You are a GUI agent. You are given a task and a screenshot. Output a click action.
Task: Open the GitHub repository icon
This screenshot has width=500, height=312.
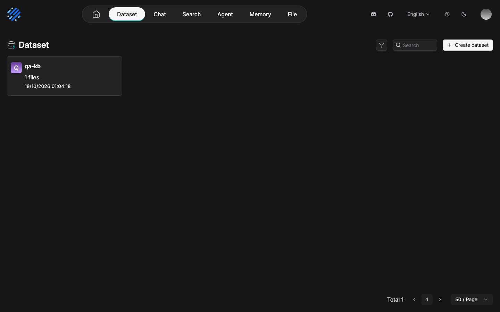click(x=390, y=14)
